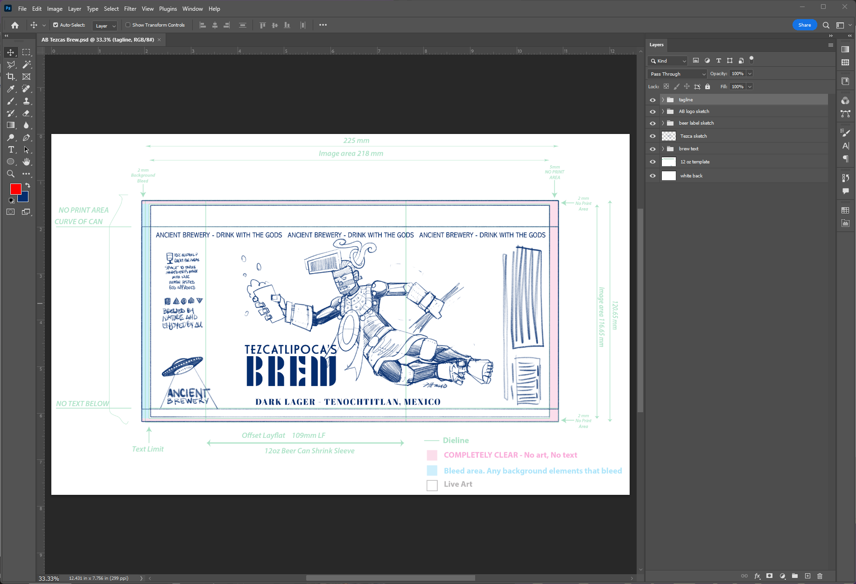Select the Frame tool
The width and height of the screenshot is (856, 584).
pyautogui.click(x=26, y=77)
